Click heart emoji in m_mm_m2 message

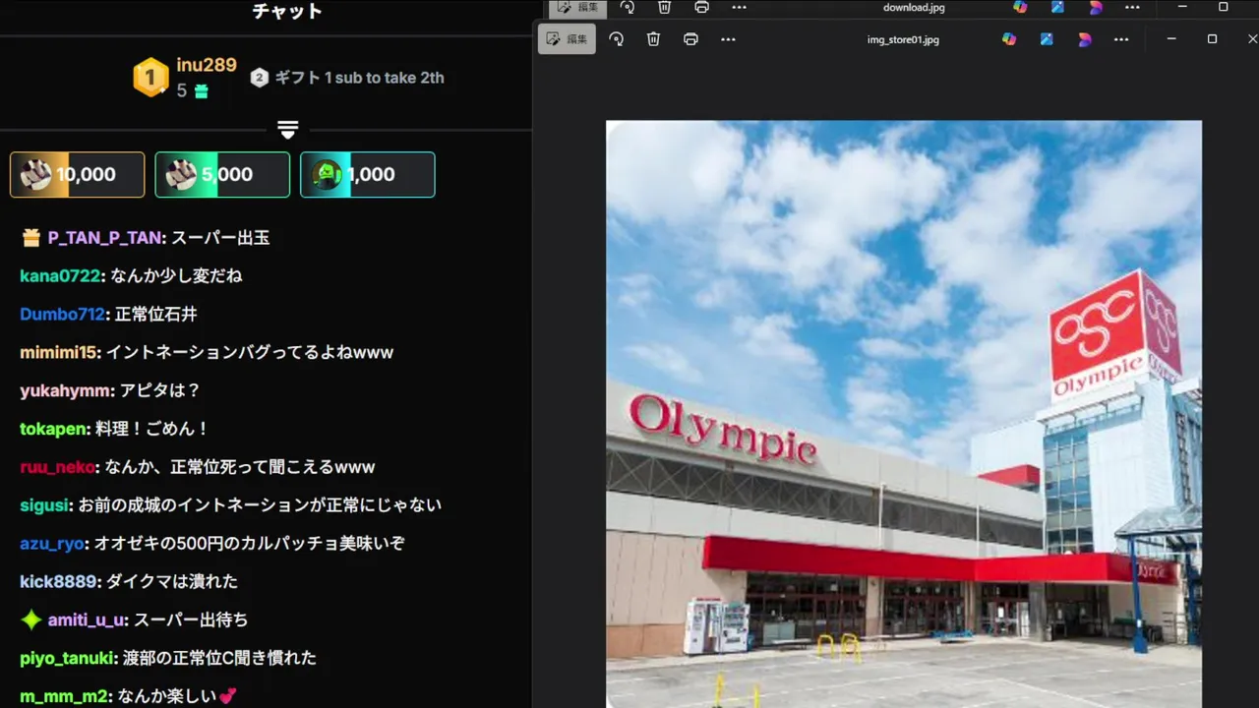(228, 696)
